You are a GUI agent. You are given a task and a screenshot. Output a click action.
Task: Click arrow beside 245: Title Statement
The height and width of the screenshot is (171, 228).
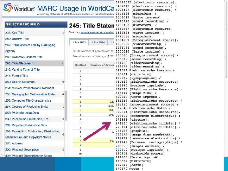pos(62,63)
